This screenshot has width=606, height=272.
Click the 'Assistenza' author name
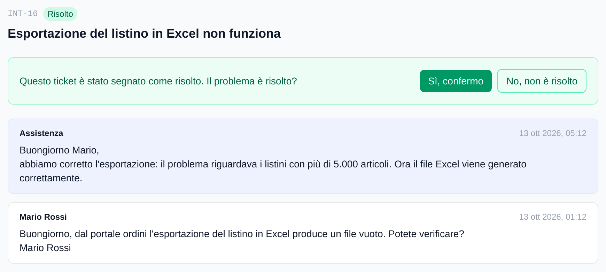pos(41,133)
